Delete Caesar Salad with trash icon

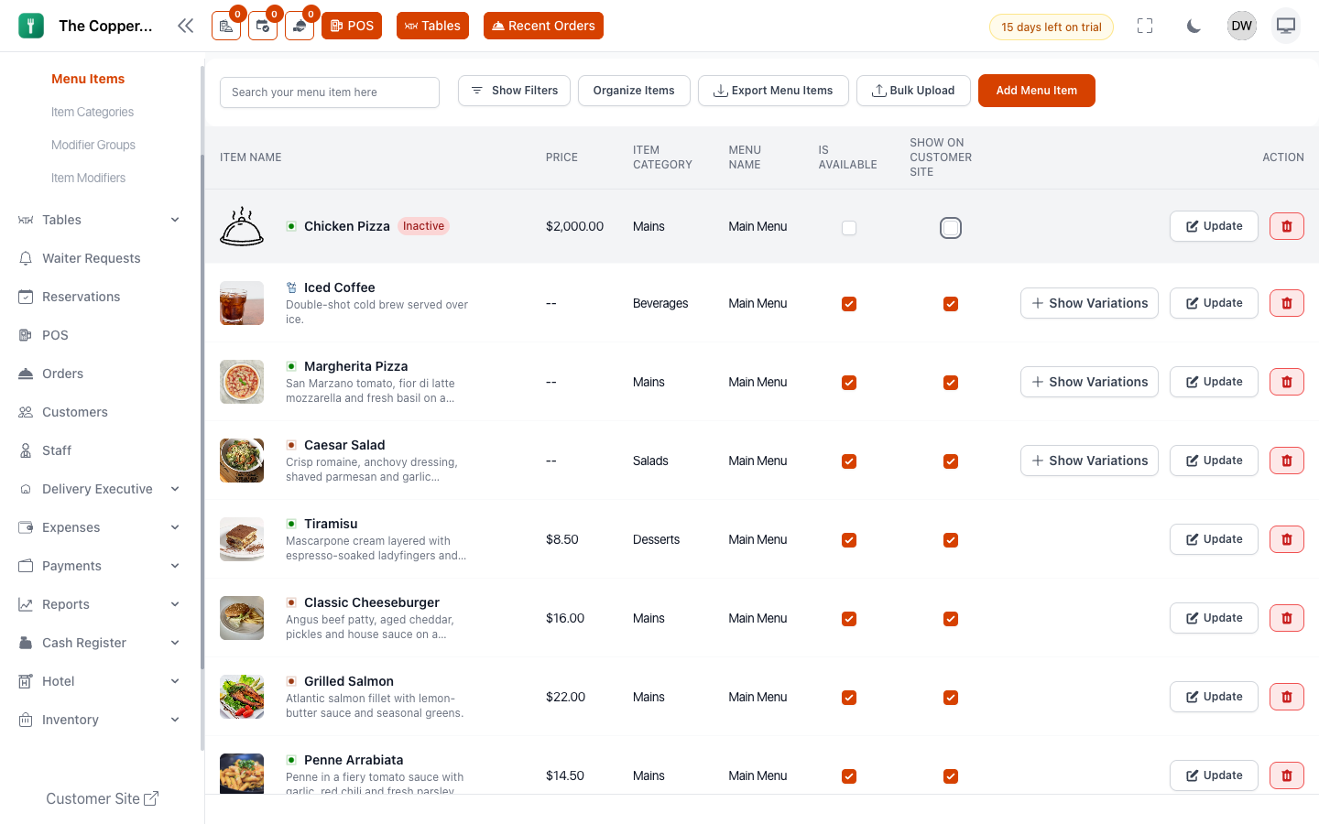click(x=1287, y=461)
